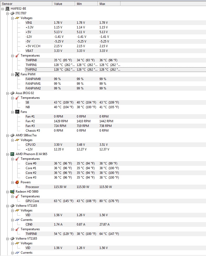Click the Value column header
Image resolution: width=206 pixels, height=256 pixels.
tap(64, 4)
